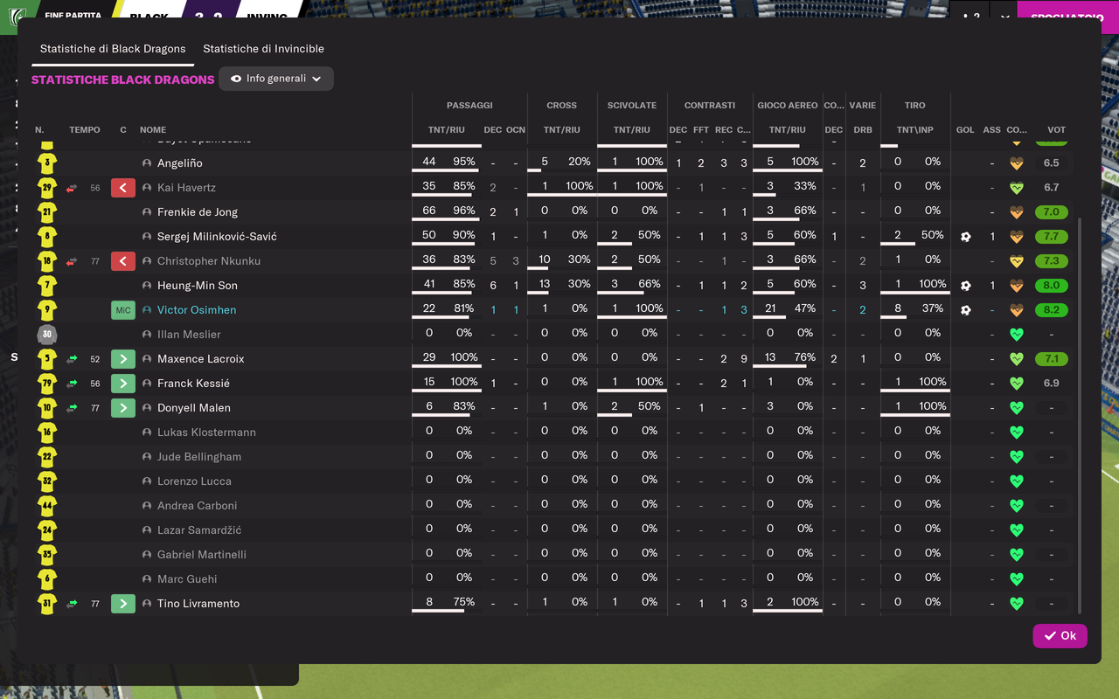Screen dimensions: 1119x699
Task: Click Christopher Nkunku substituted-off arrow icon
Action: (123, 261)
